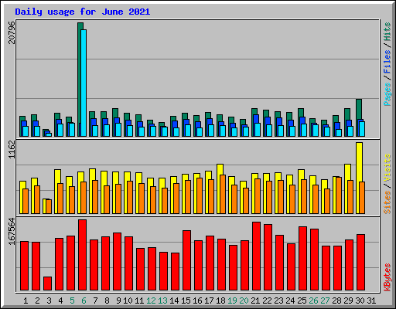
Task: Click the 1162 axis maximum label
Action: click(12, 149)
